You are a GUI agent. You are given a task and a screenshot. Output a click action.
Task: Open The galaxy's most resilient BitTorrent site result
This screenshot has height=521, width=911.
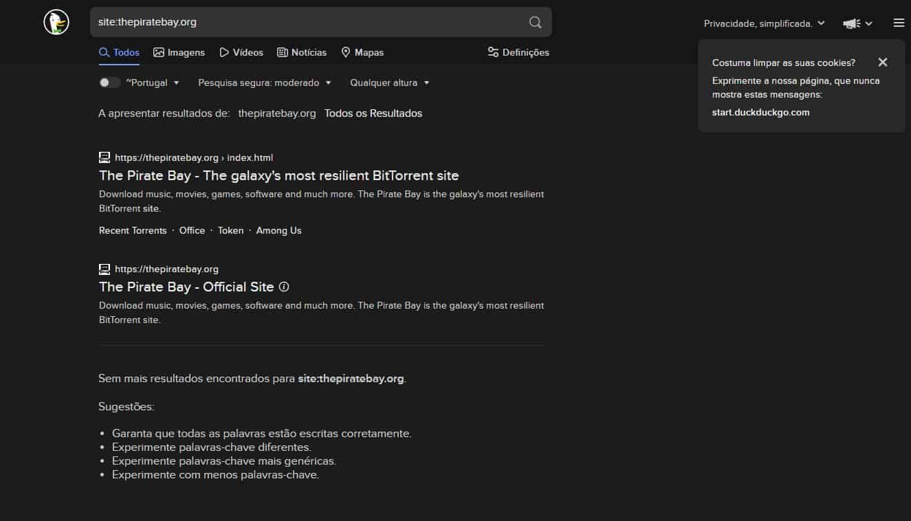(x=279, y=175)
